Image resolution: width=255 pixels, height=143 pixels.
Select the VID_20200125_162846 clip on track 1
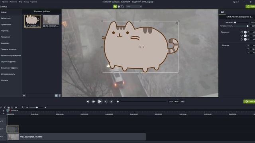[76, 137]
